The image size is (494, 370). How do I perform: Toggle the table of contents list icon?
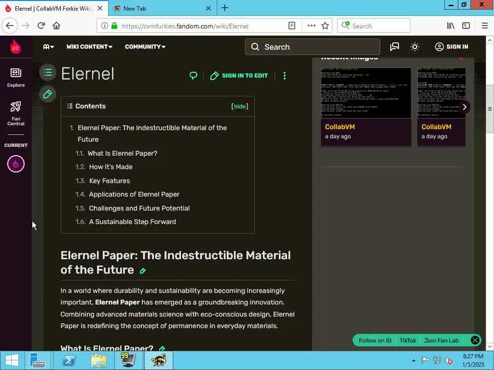coord(48,72)
